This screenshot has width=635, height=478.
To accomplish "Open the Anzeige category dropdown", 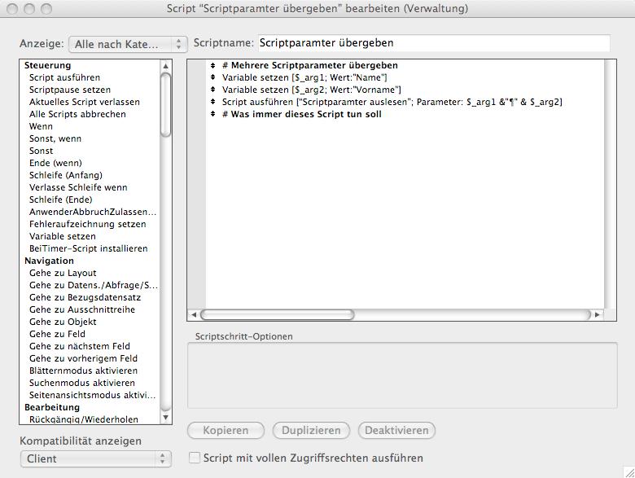I will tap(129, 43).
